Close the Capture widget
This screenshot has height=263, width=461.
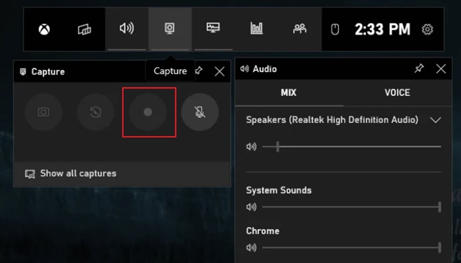219,71
